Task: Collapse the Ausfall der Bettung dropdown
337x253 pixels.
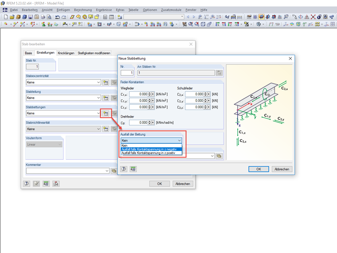Action: [179, 141]
